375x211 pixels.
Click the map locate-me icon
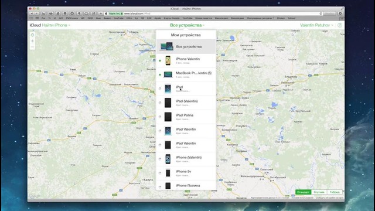click(x=32, y=35)
